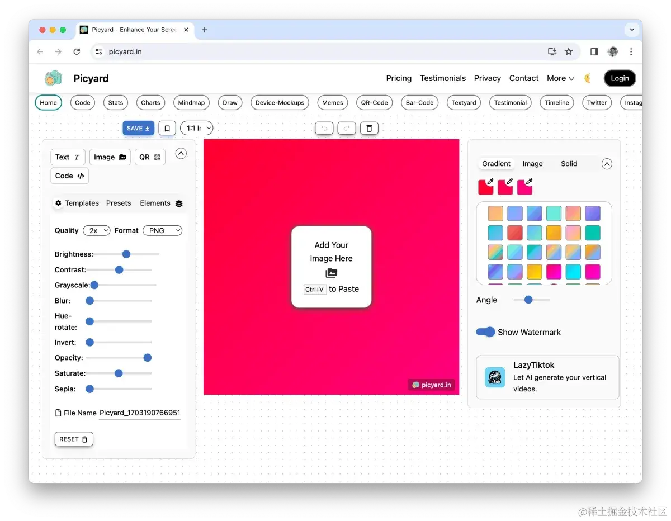The height and width of the screenshot is (521, 671).
Task: Click the bookmark icon beside SAVE
Action: click(167, 128)
